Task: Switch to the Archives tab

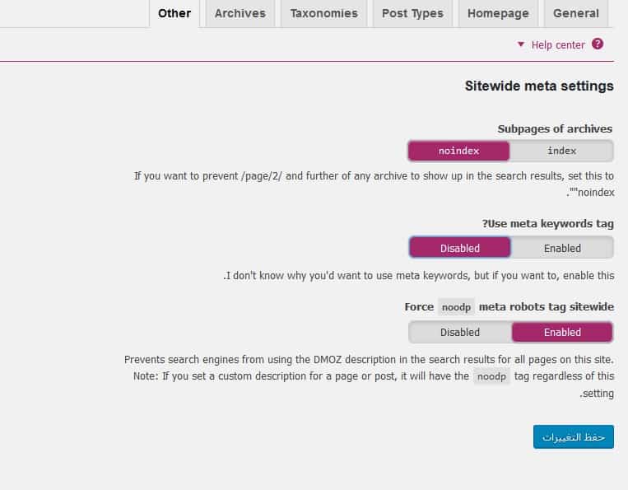Action: click(240, 14)
